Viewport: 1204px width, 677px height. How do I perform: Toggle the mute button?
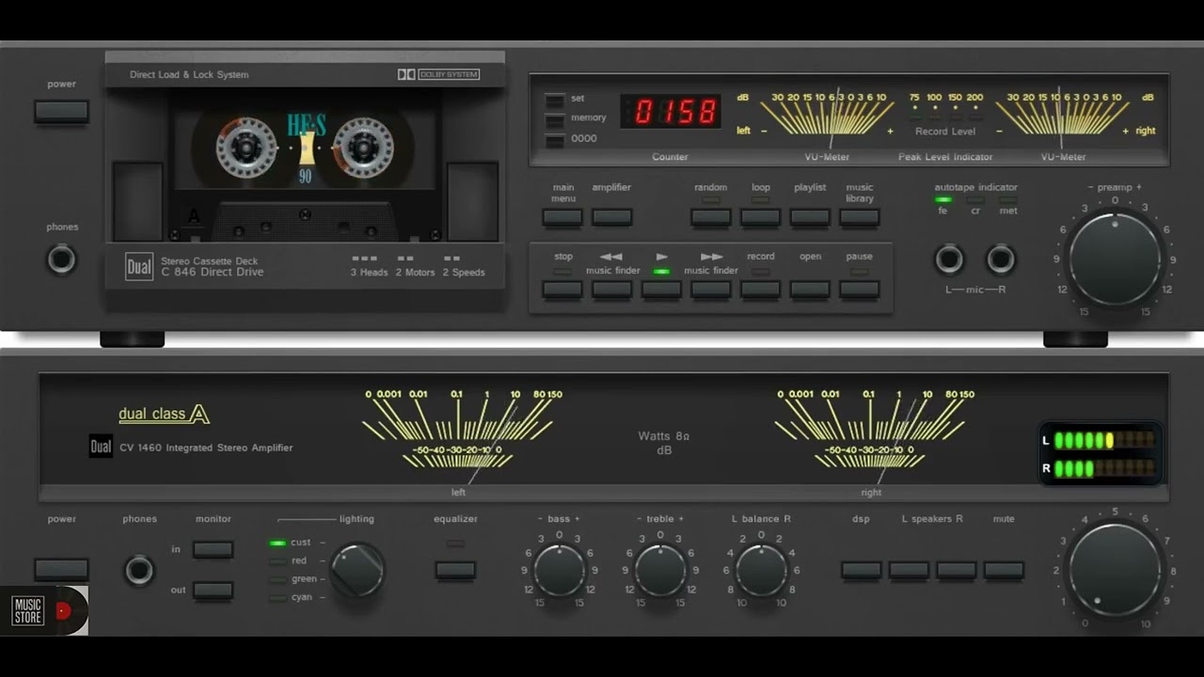click(1004, 570)
